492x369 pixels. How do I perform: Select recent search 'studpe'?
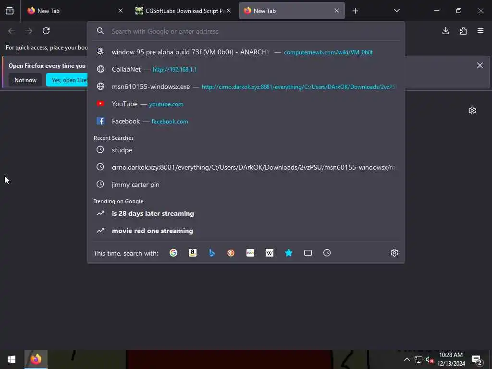[x=246, y=150]
